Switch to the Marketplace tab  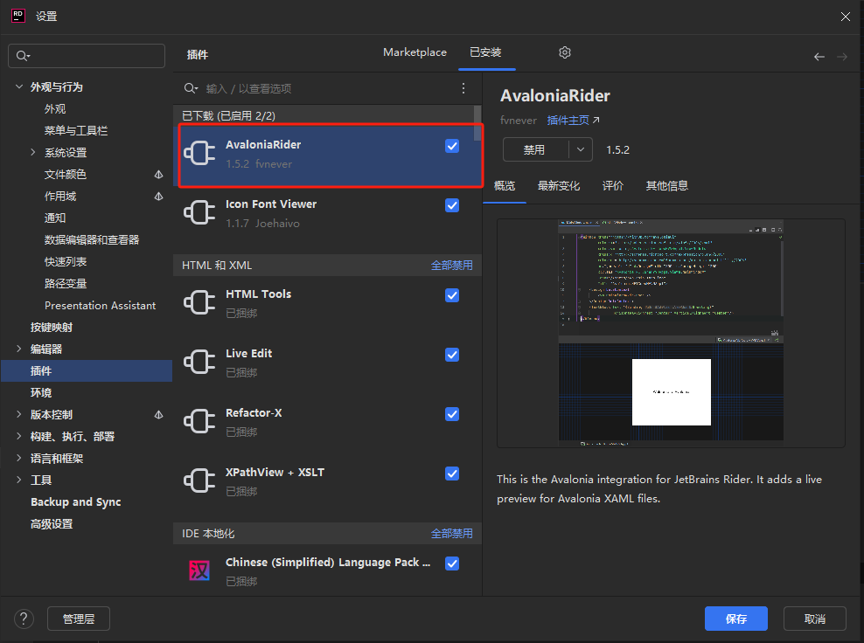[x=415, y=52]
